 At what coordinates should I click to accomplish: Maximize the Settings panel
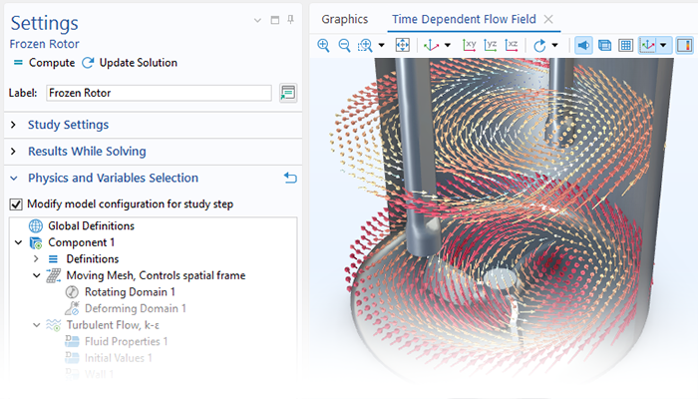[274, 20]
